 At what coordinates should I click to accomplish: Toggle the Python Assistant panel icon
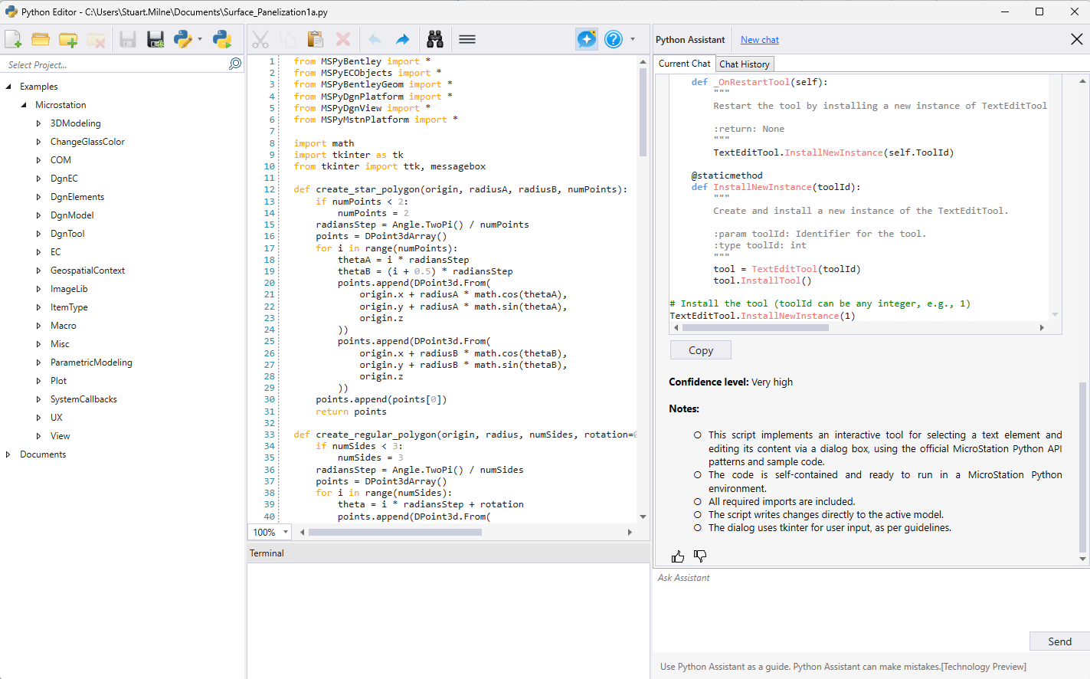coord(587,39)
